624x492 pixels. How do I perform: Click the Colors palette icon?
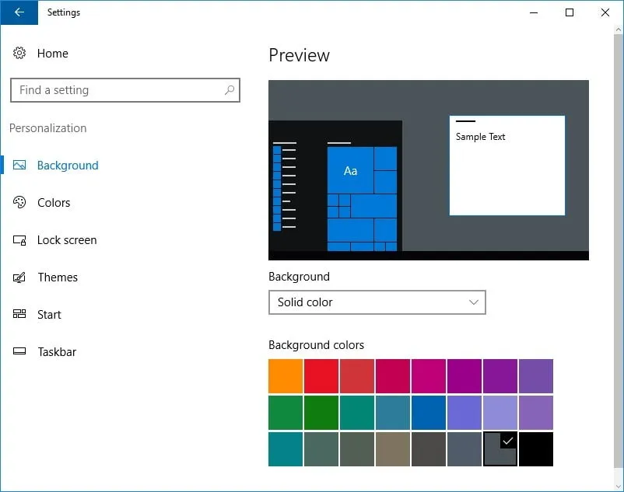[19, 202]
